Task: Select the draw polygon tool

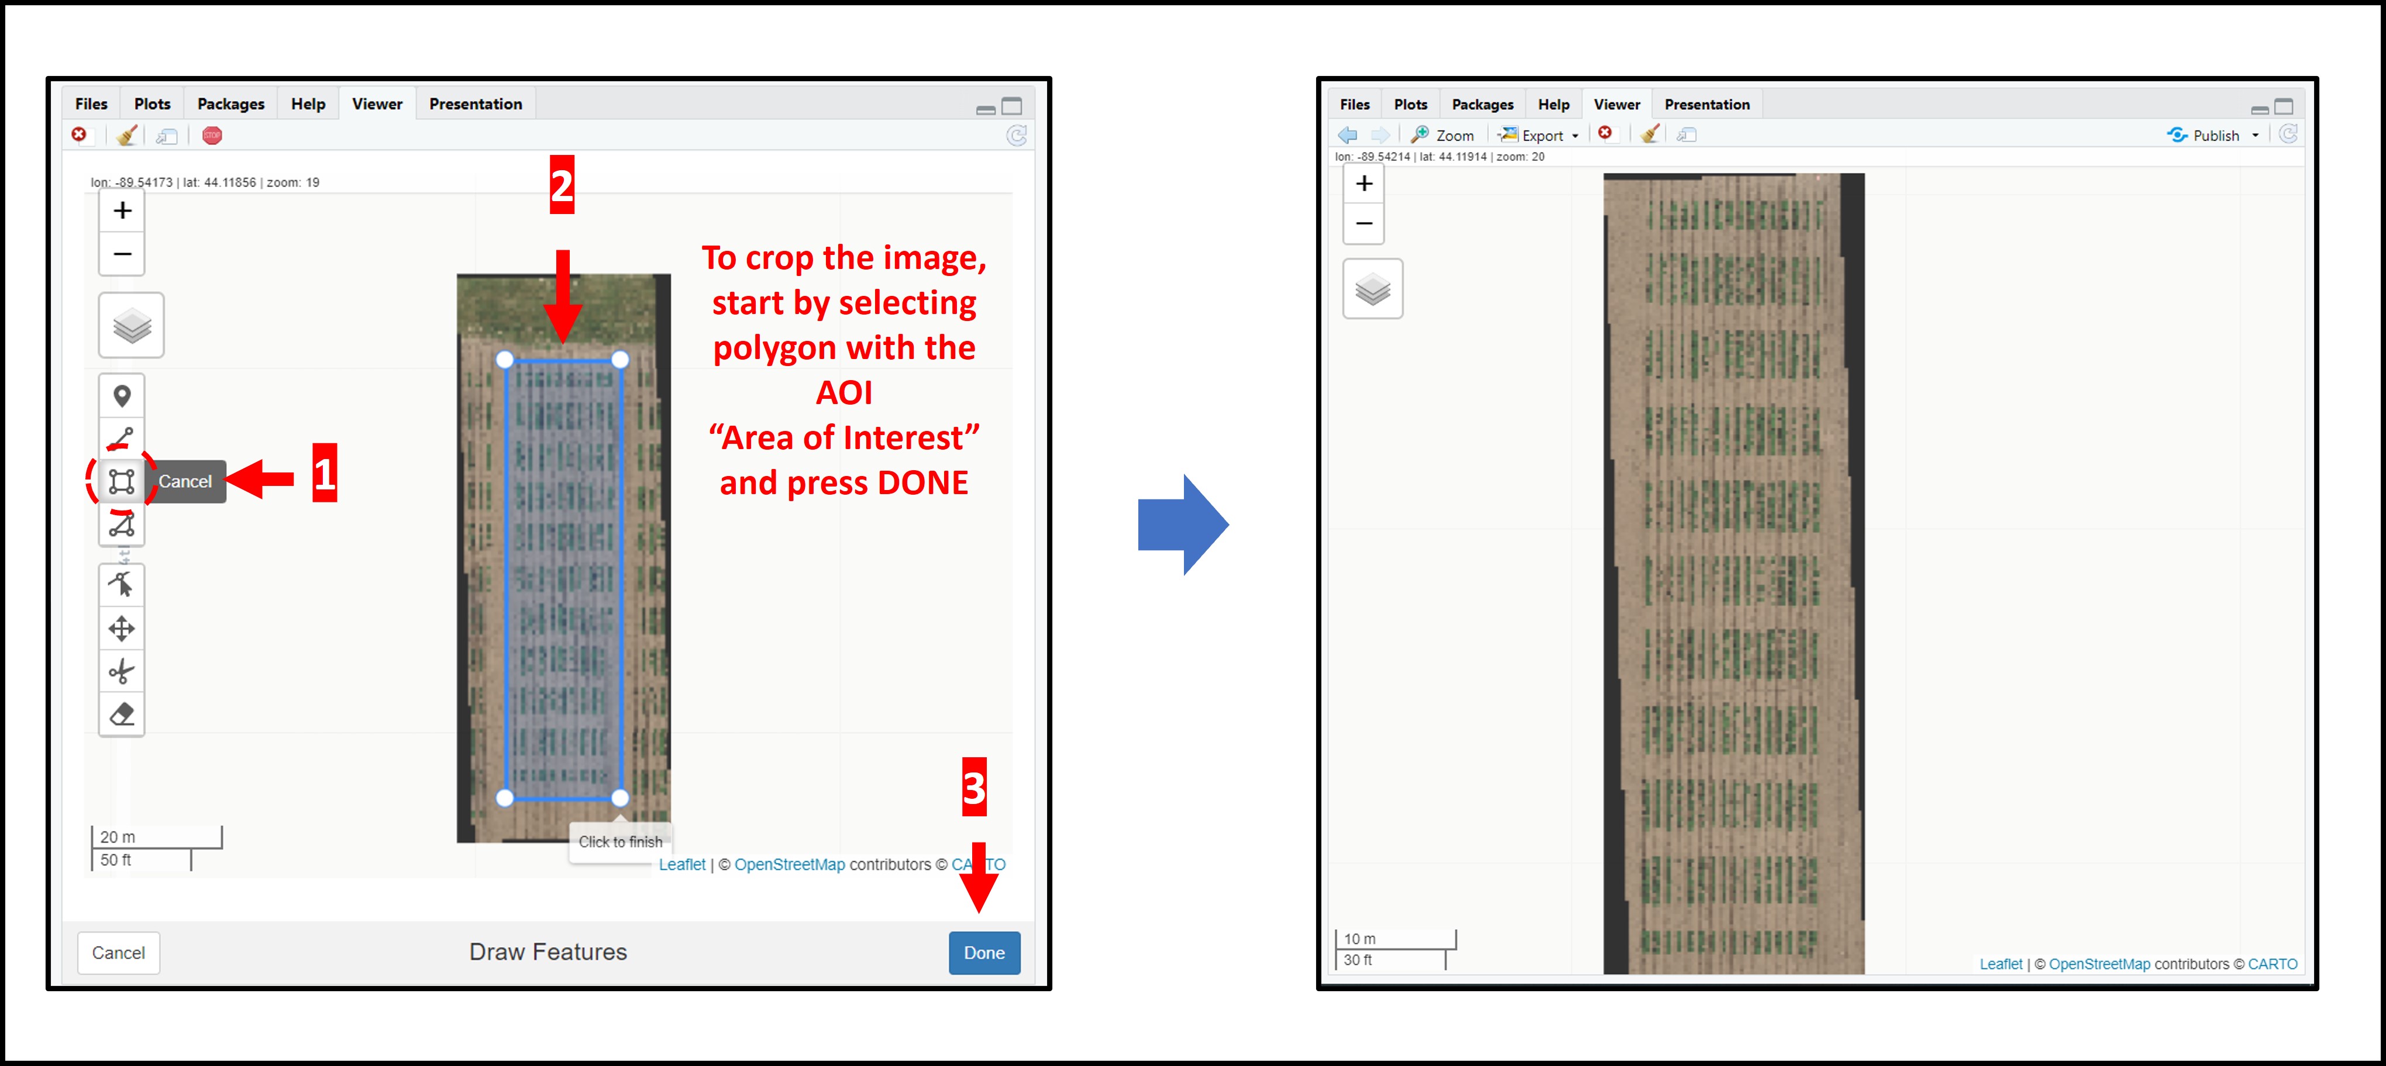Action: click(x=121, y=525)
